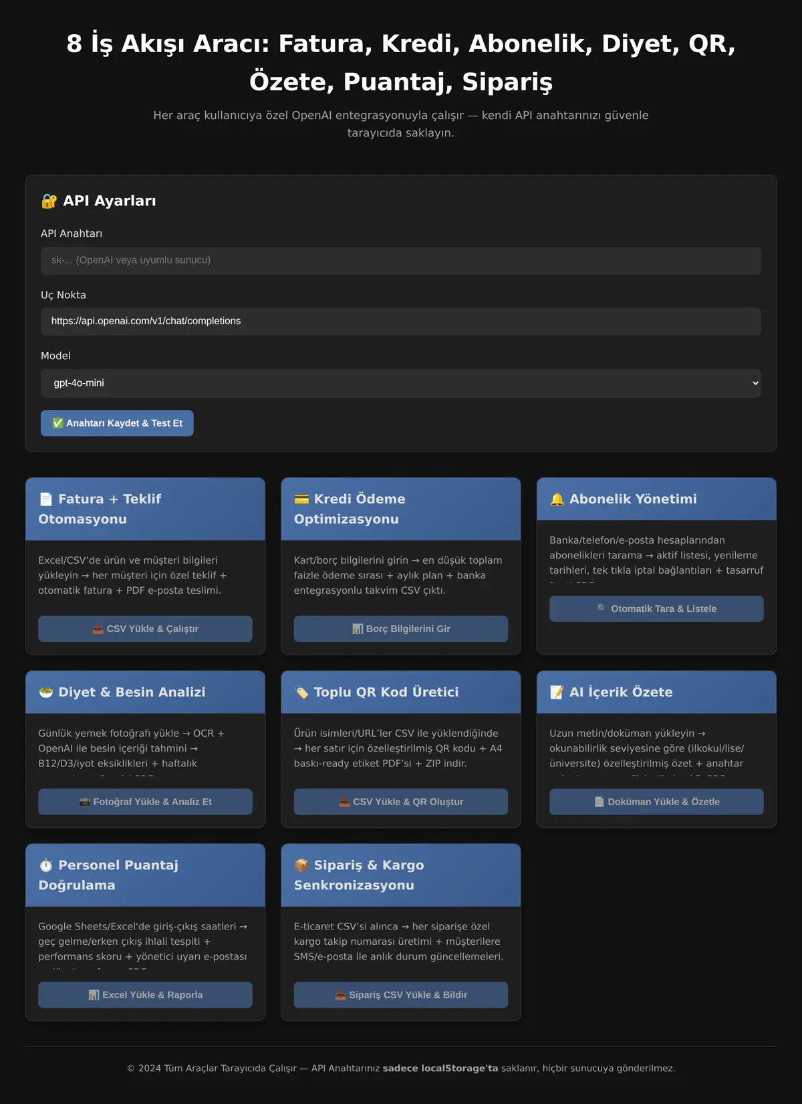
Task: Click the lock icon beside API Ayarları
Action: (x=49, y=201)
